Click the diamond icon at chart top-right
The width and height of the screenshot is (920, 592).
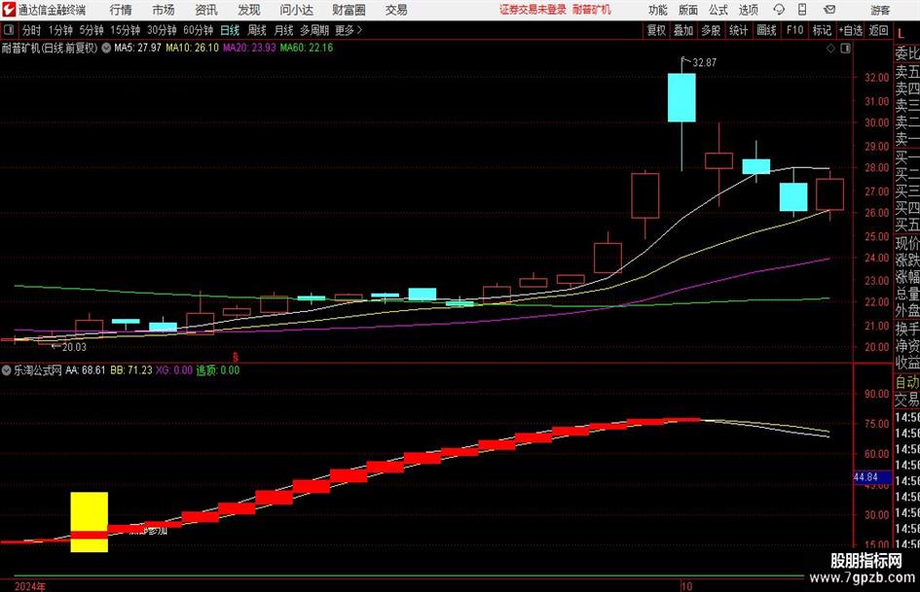pos(830,49)
